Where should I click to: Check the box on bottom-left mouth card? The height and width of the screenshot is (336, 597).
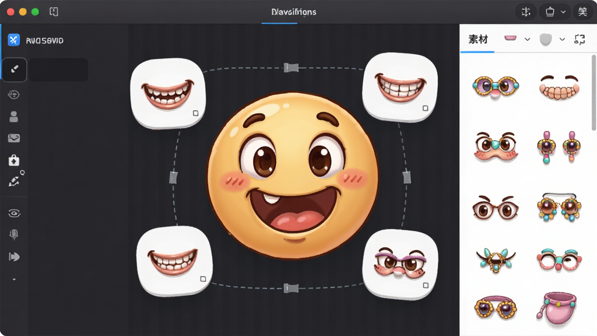pos(203,279)
